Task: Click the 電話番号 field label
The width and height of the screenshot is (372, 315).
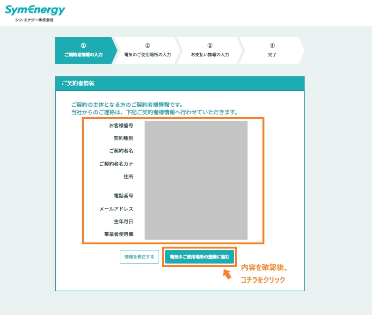Action: click(x=124, y=196)
